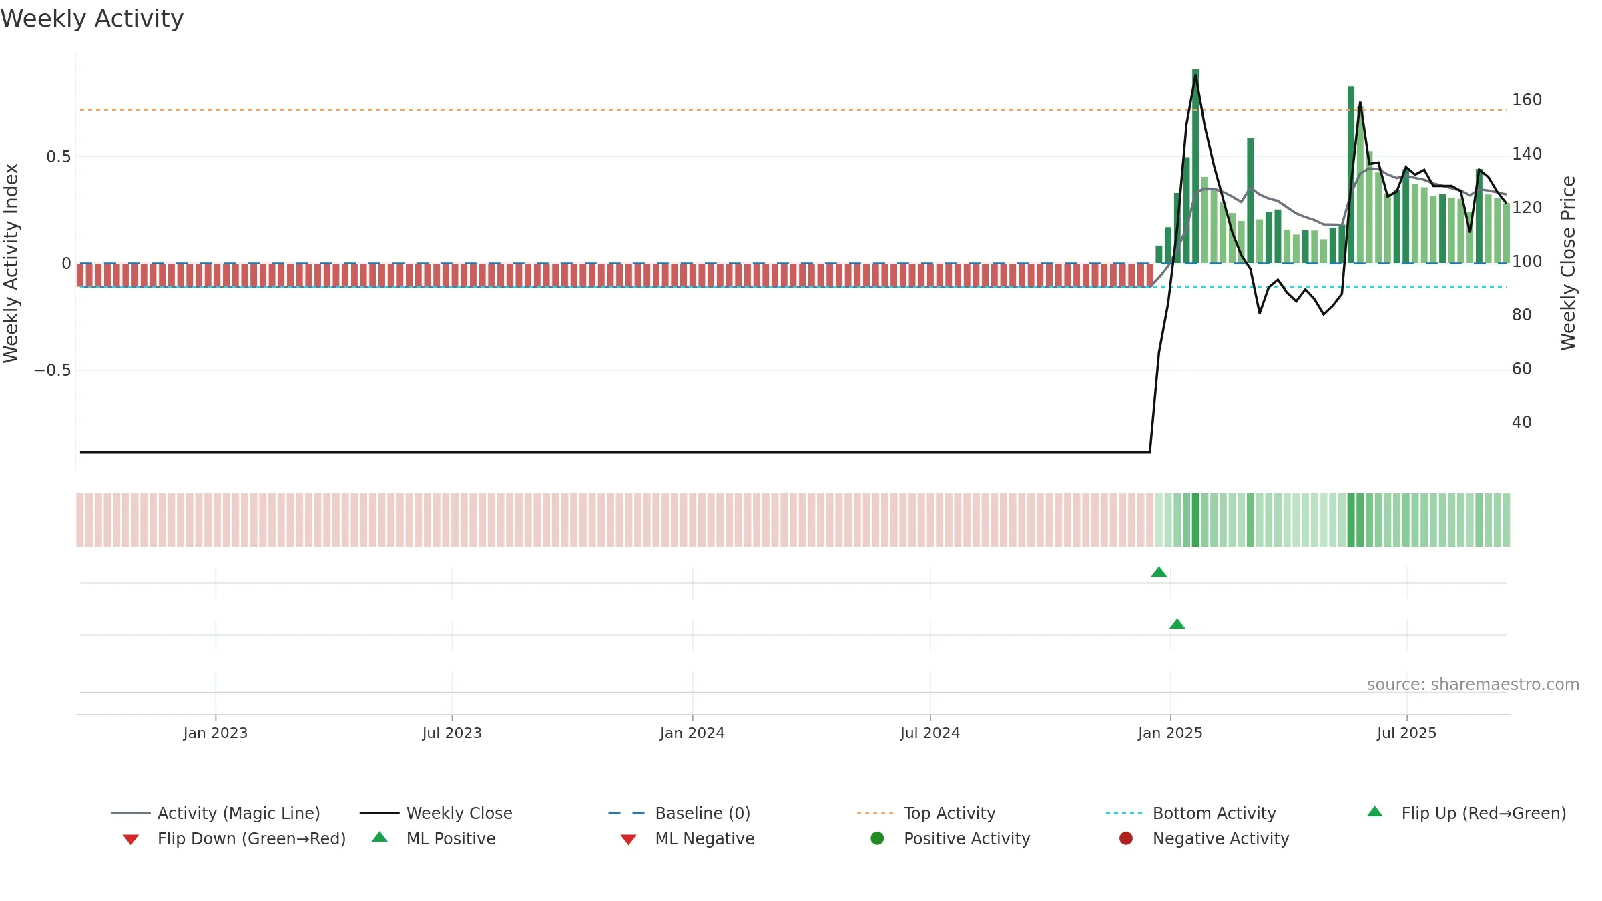The width and height of the screenshot is (1602, 901).
Task: Click the Positive Activity legend label
Action: [967, 838]
